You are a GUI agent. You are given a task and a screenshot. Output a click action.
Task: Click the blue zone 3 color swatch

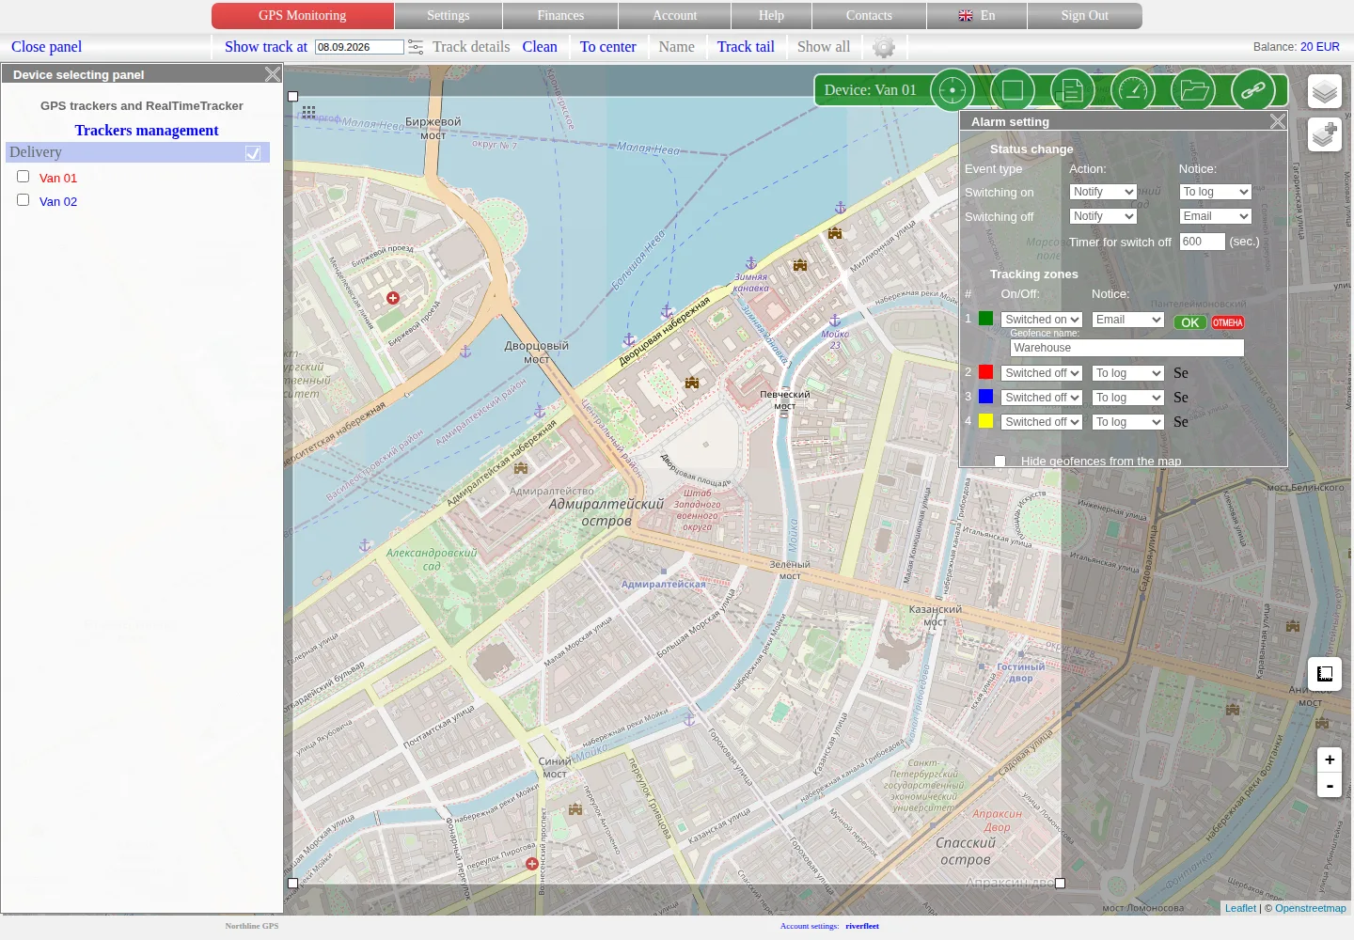click(985, 397)
